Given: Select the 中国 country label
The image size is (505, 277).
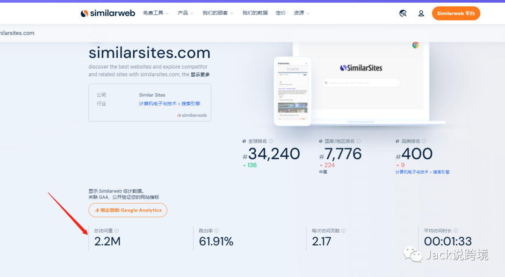Looking at the screenshot, I should pyautogui.click(x=323, y=172).
